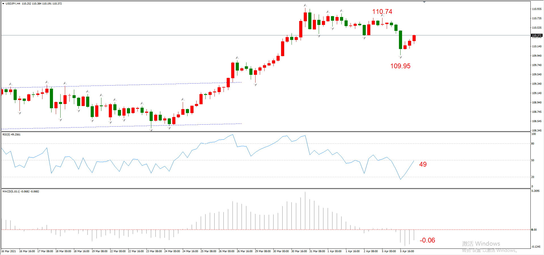
Task: Click the last red candle at the chart's right edge
Action: 414,38
